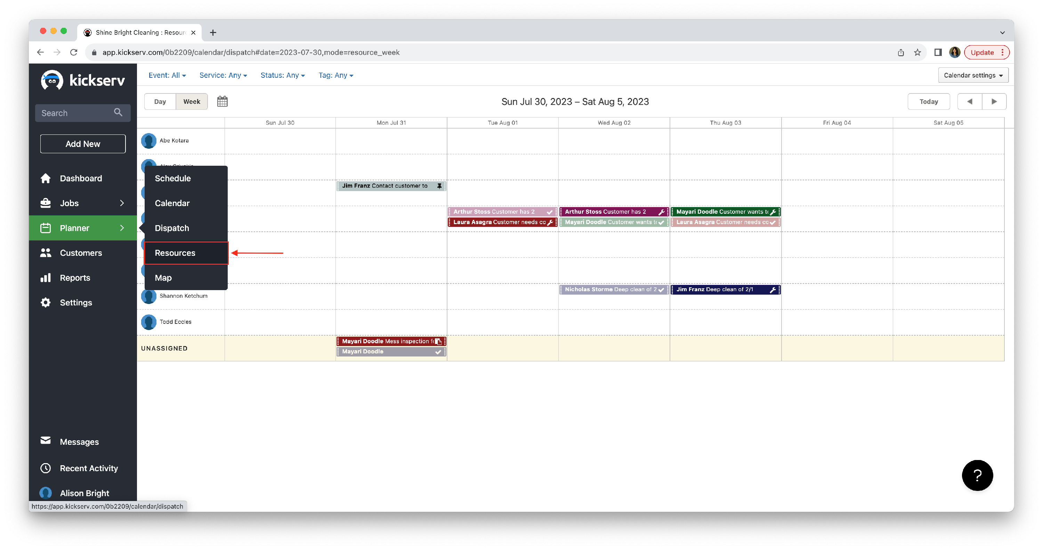Select Map in Planner submenu
The width and height of the screenshot is (1043, 550).
point(163,278)
